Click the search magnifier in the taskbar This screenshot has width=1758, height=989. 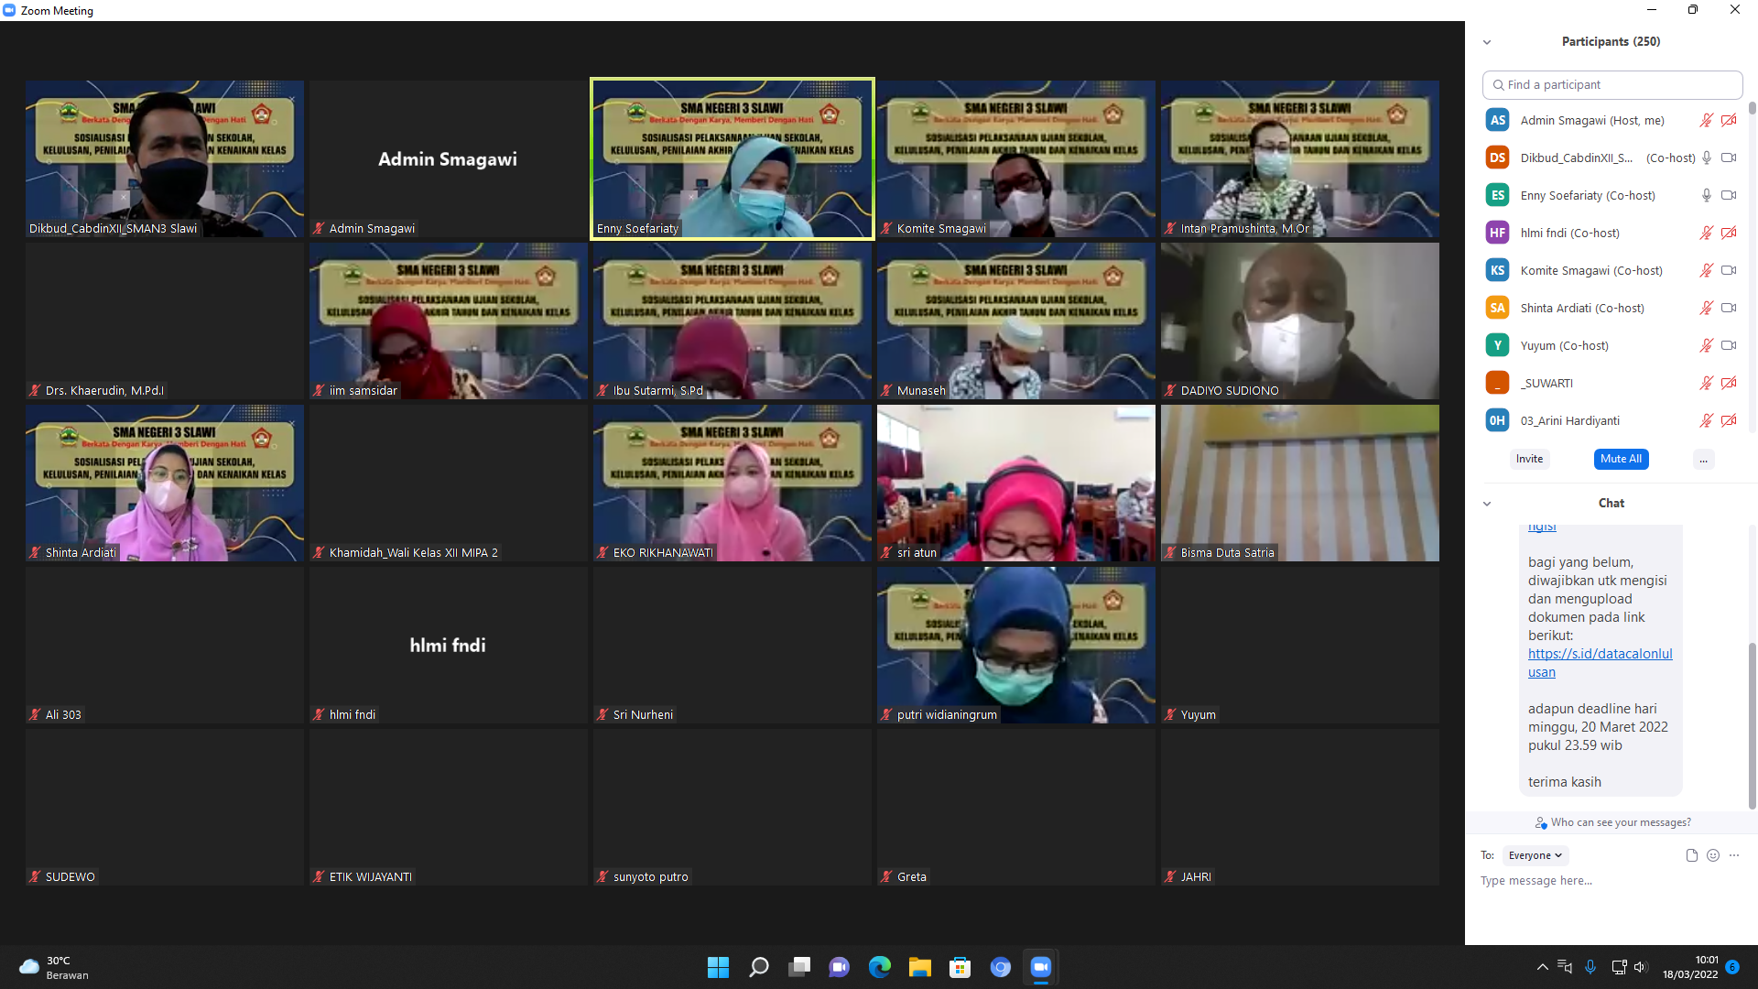pyautogui.click(x=759, y=967)
